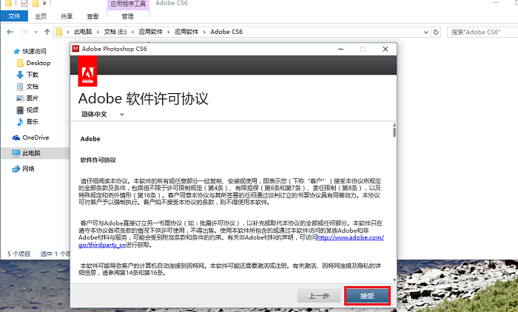Select 此电脑 in the navigation pane
The height and width of the screenshot is (312, 518).
[31, 153]
